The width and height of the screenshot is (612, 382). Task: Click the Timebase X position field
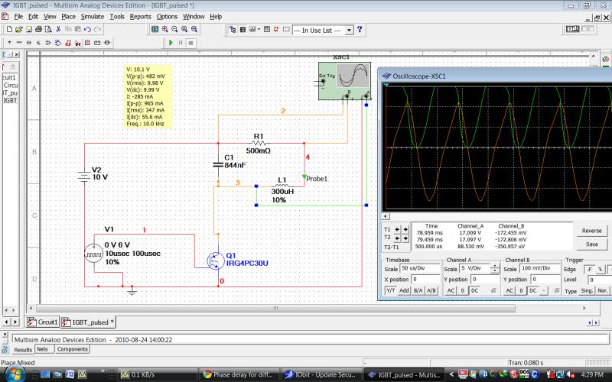coord(425,280)
